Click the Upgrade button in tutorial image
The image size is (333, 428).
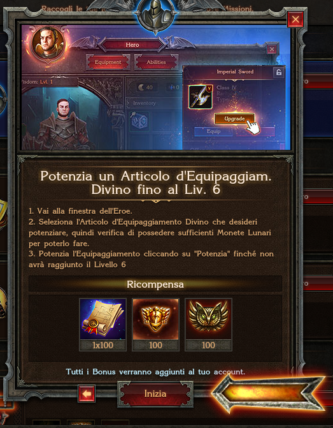point(234,119)
